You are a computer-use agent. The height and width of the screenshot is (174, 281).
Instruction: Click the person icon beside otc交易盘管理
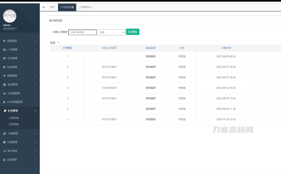click(x=4, y=102)
